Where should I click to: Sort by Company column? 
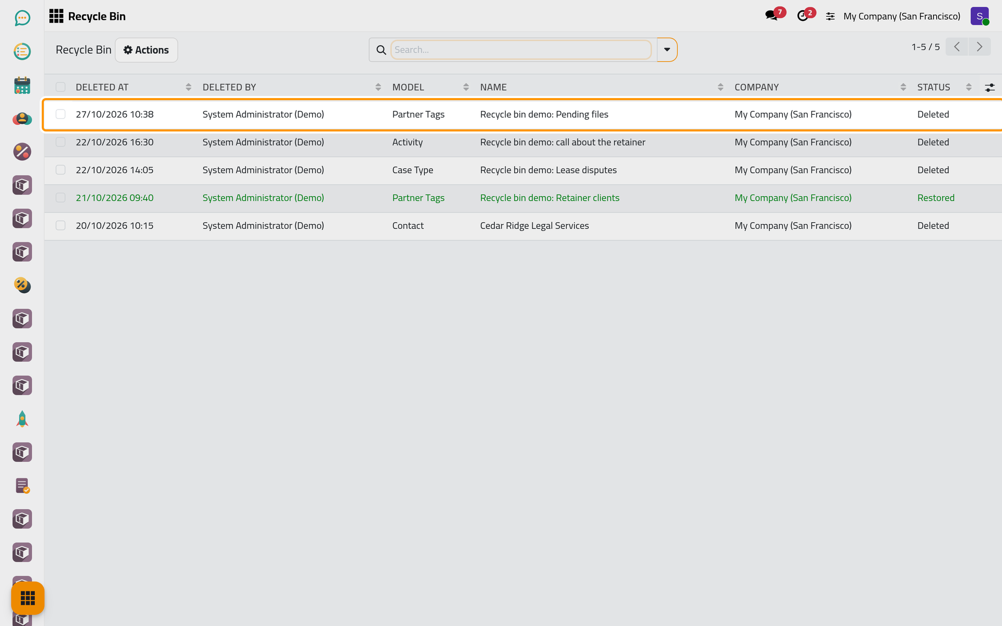coord(820,87)
